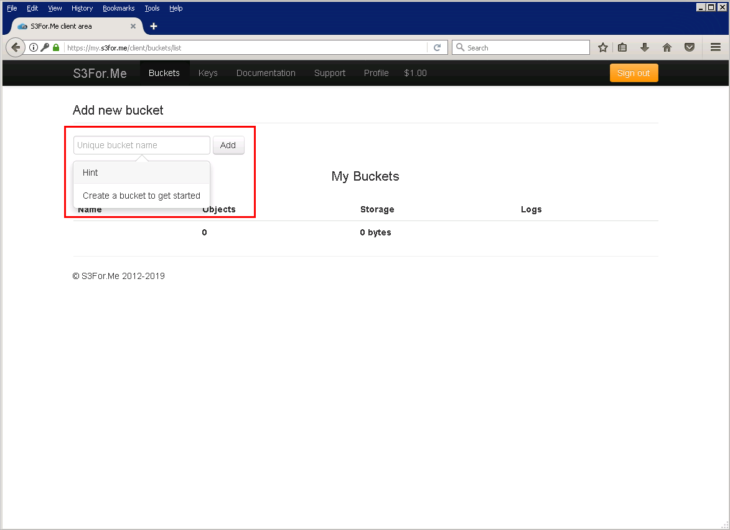Open the View menu
The height and width of the screenshot is (530, 730).
[55, 8]
